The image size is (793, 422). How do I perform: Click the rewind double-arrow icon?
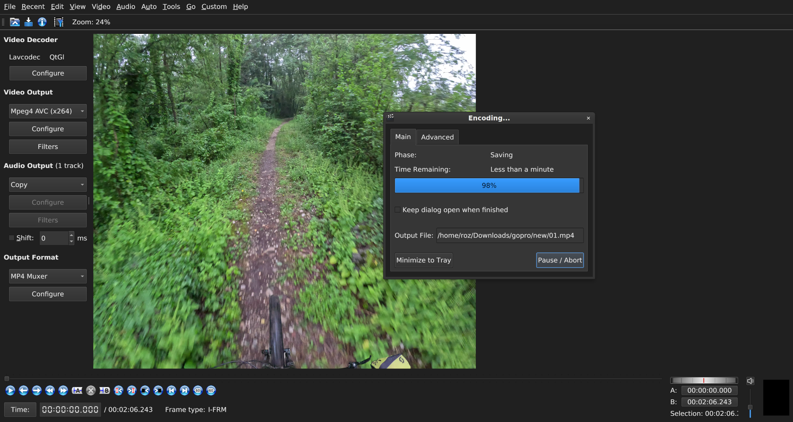50,390
